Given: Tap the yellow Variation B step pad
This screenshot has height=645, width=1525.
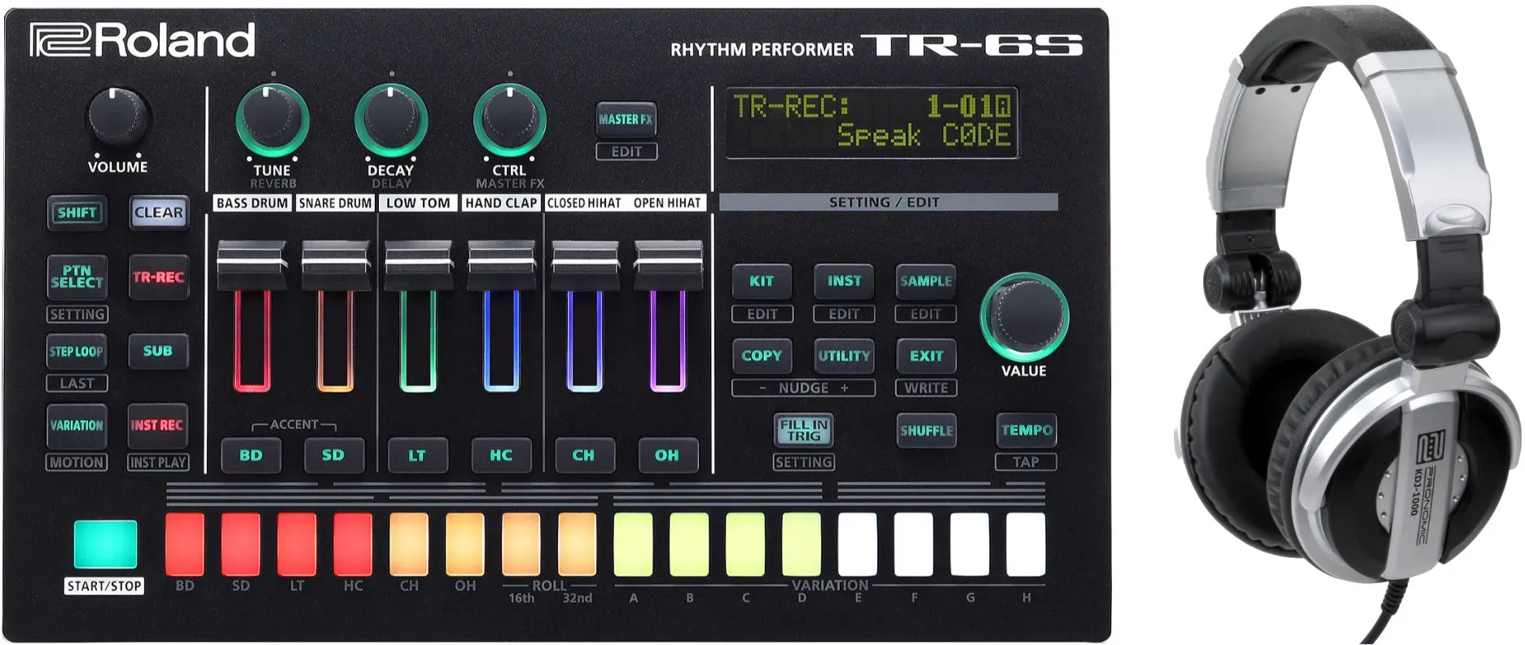Looking at the screenshot, I should 690,545.
